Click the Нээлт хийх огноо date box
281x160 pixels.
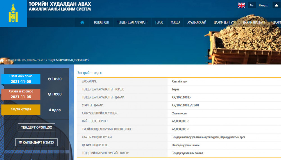(x=21, y=79)
